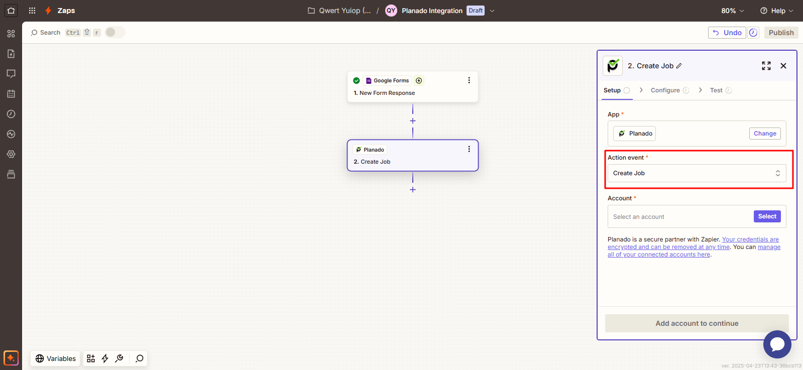
Task: Open the 80% zoom level dropdown
Action: click(733, 11)
